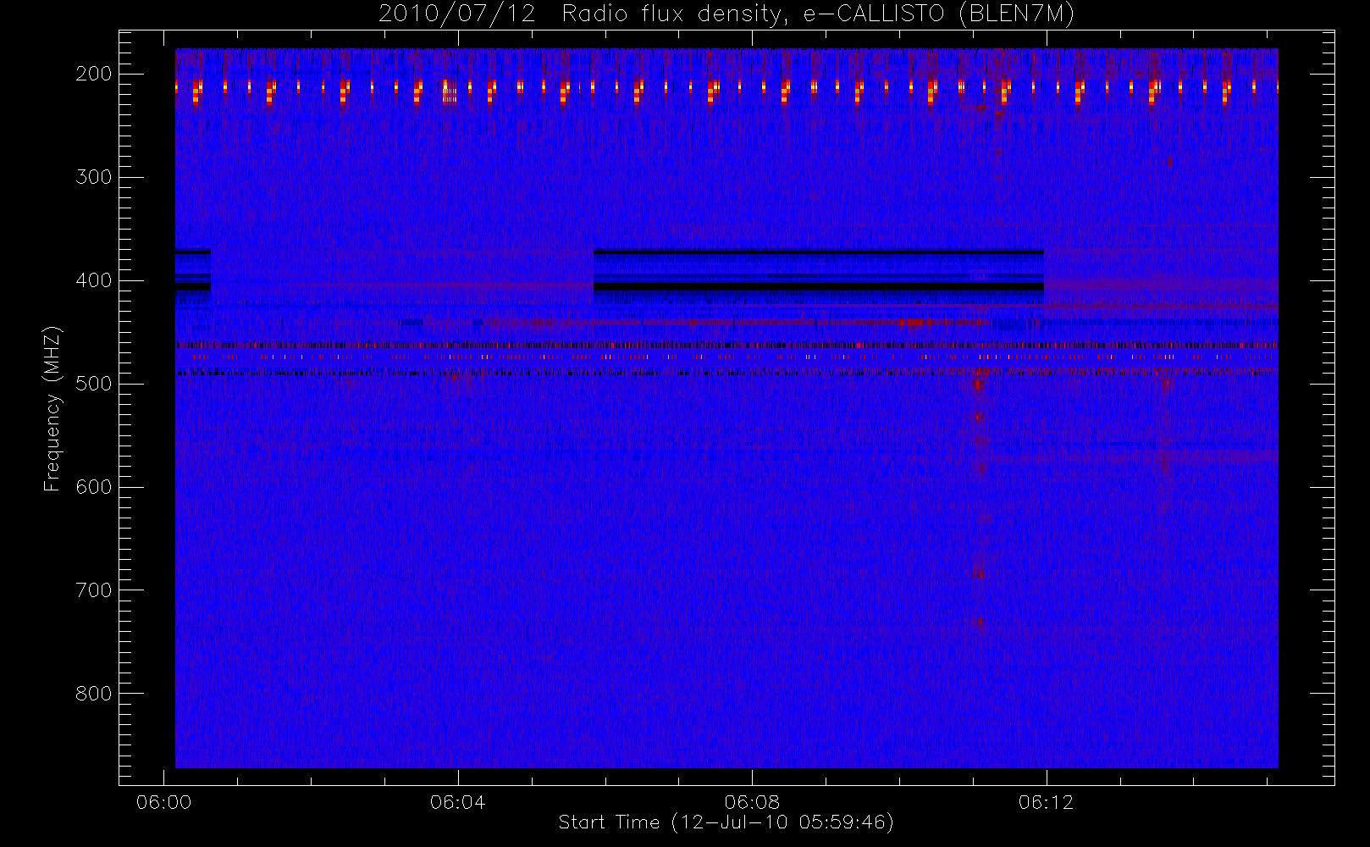Click the 700 frequency tick label

(x=94, y=590)
